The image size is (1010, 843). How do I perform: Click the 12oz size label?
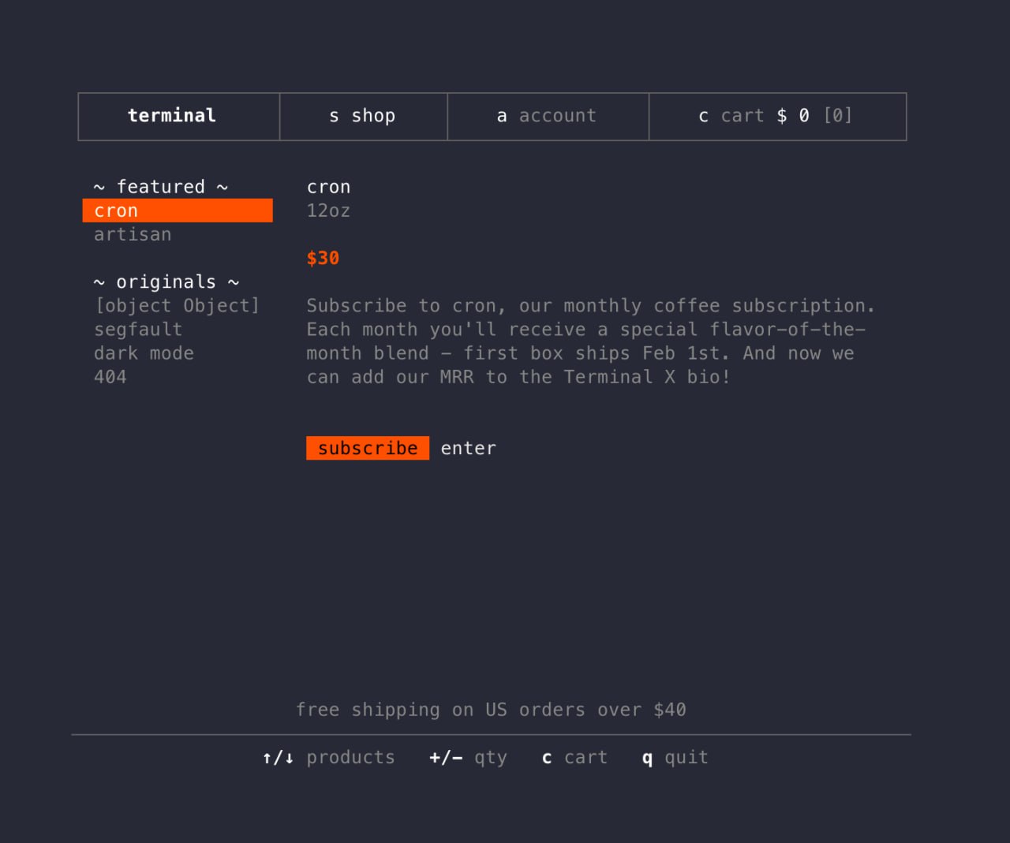click(328, 211)
